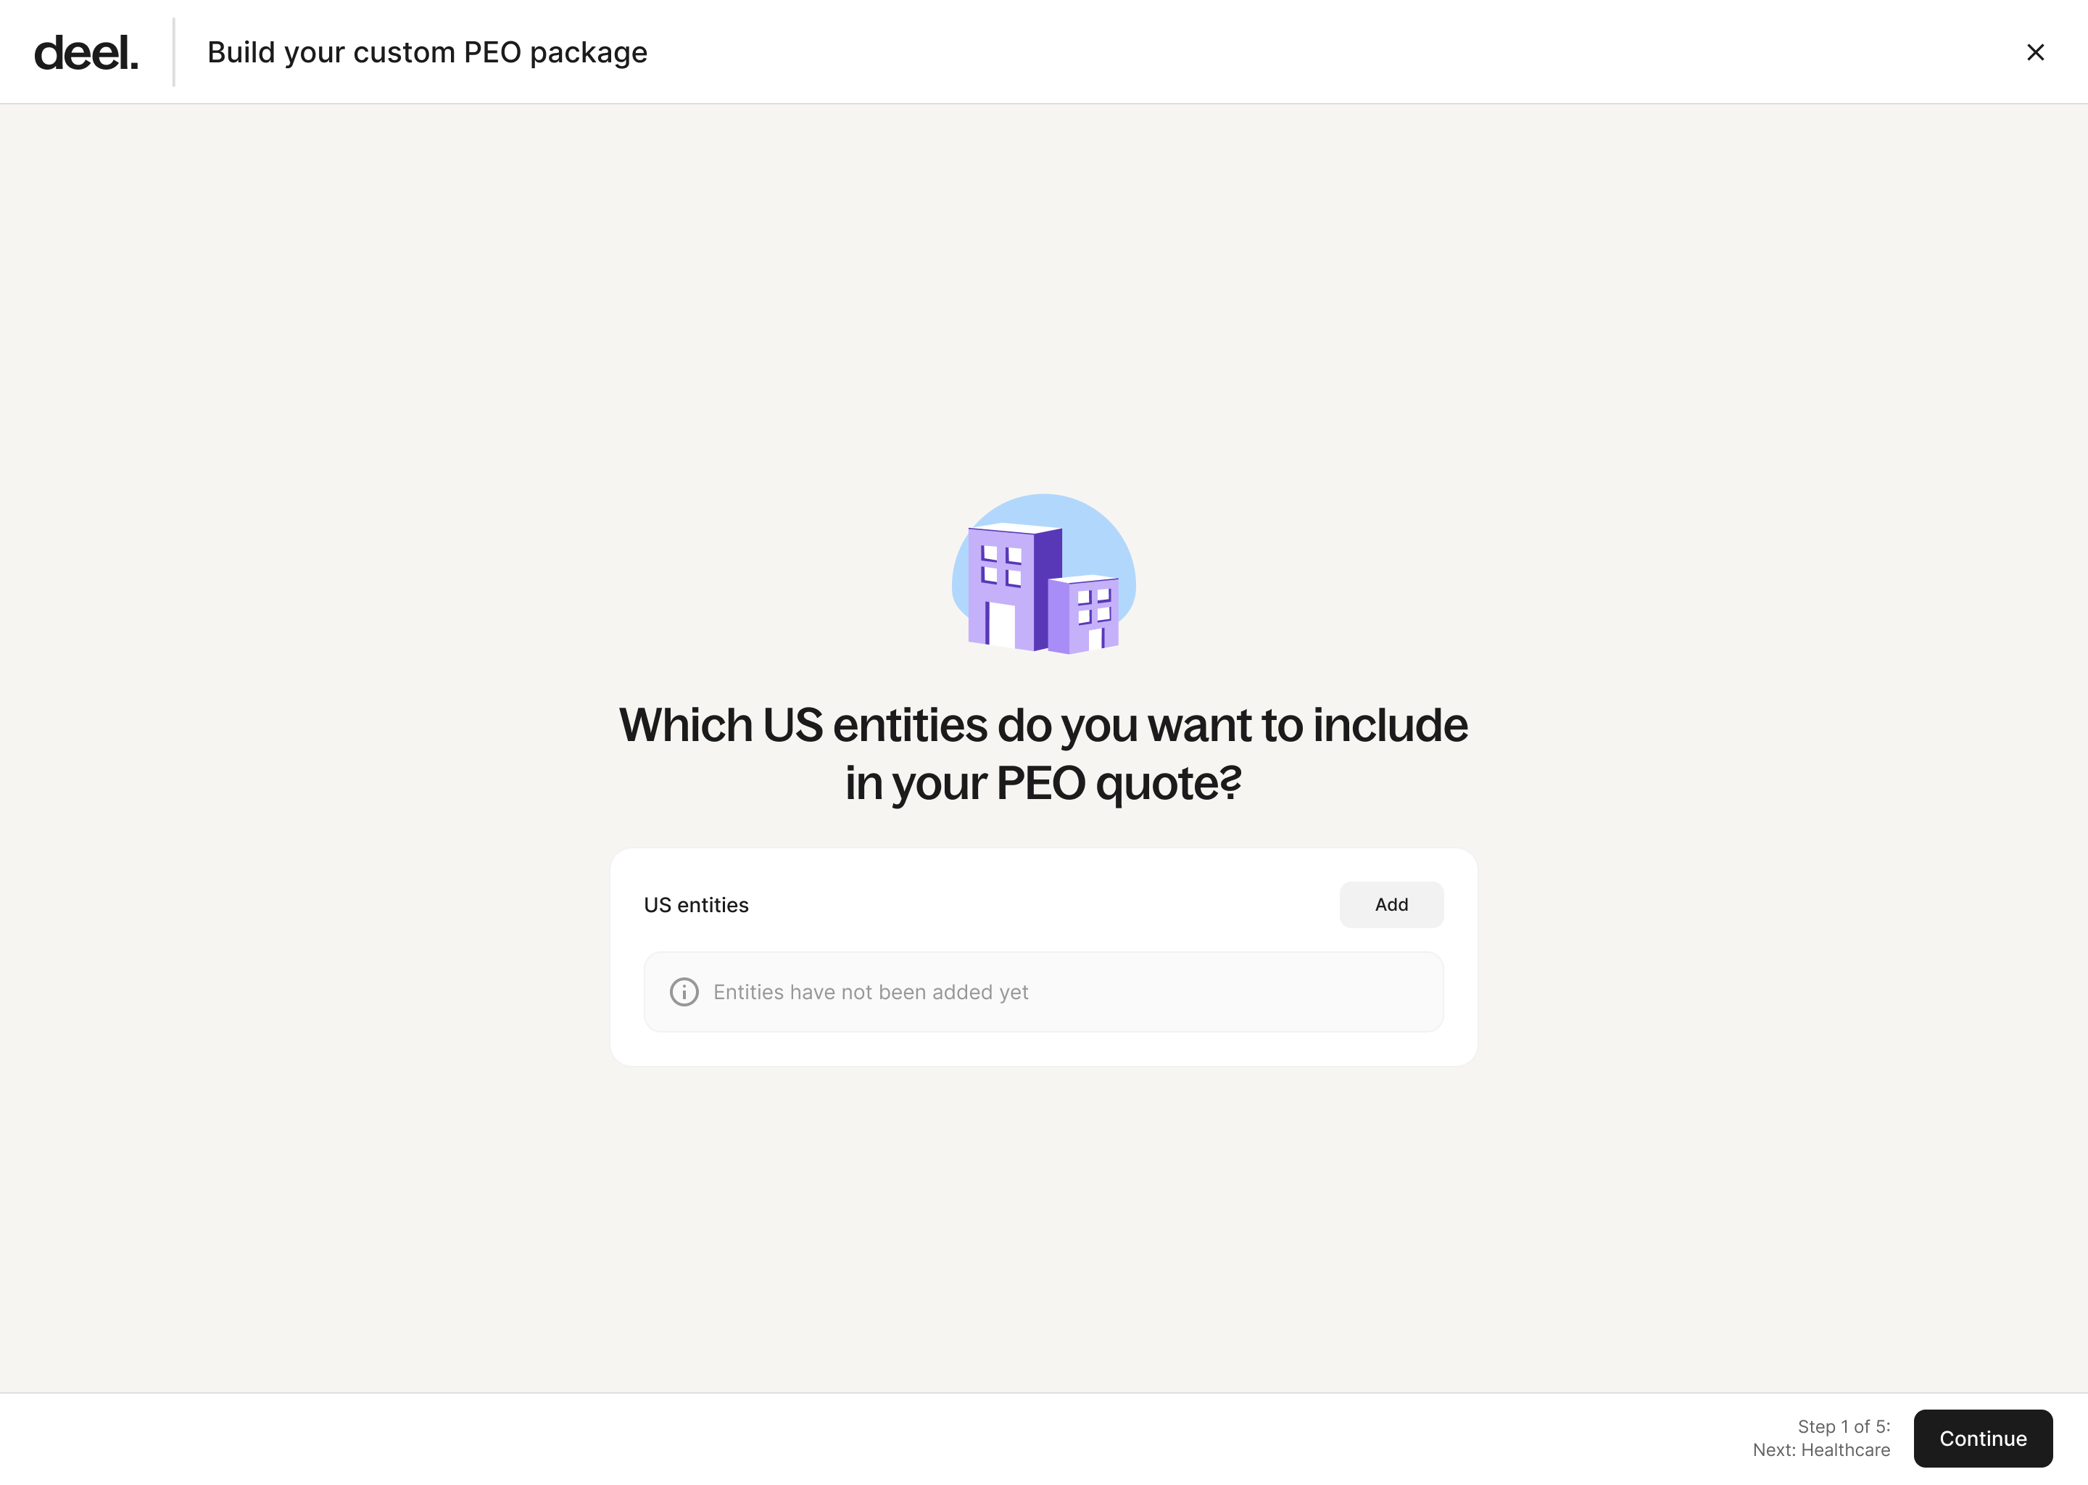Click the purple buildings illustration
2088x1485 pixels.
[1044, 574]
